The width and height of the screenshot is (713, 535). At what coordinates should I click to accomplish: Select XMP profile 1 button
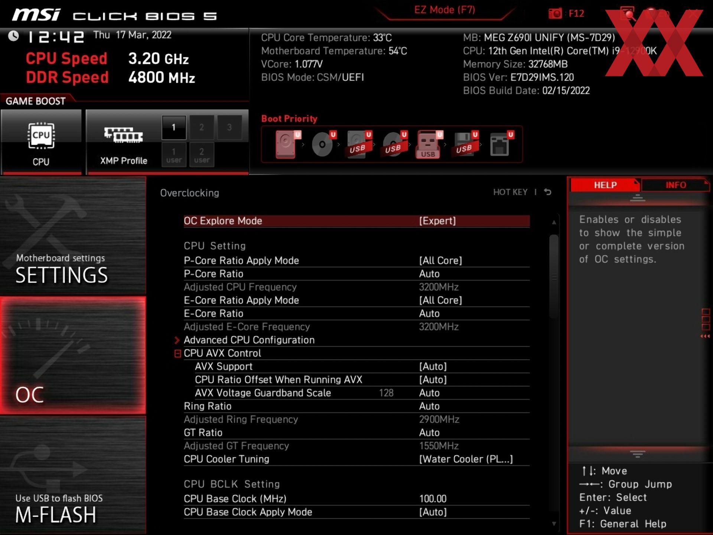(174, 127)
